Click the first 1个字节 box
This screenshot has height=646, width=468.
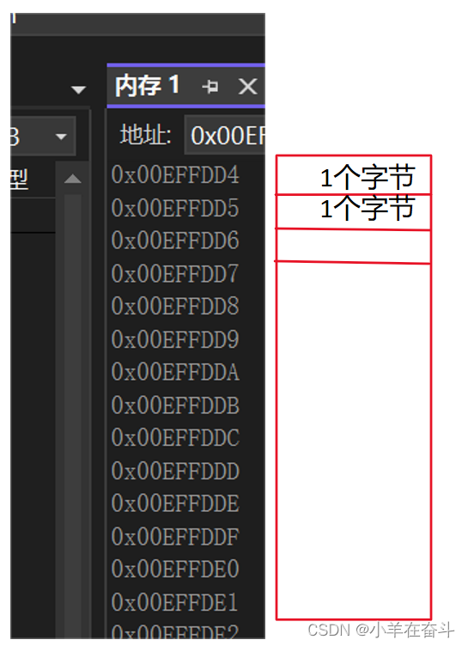tap(354, 174)
